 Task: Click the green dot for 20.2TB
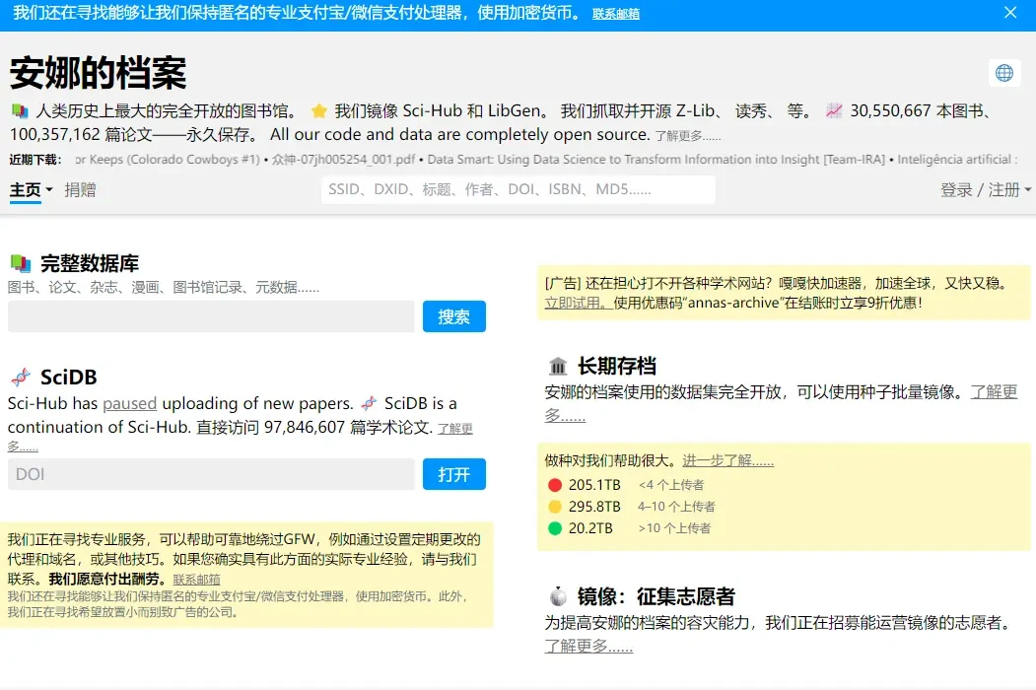click(x=555, y=528)
